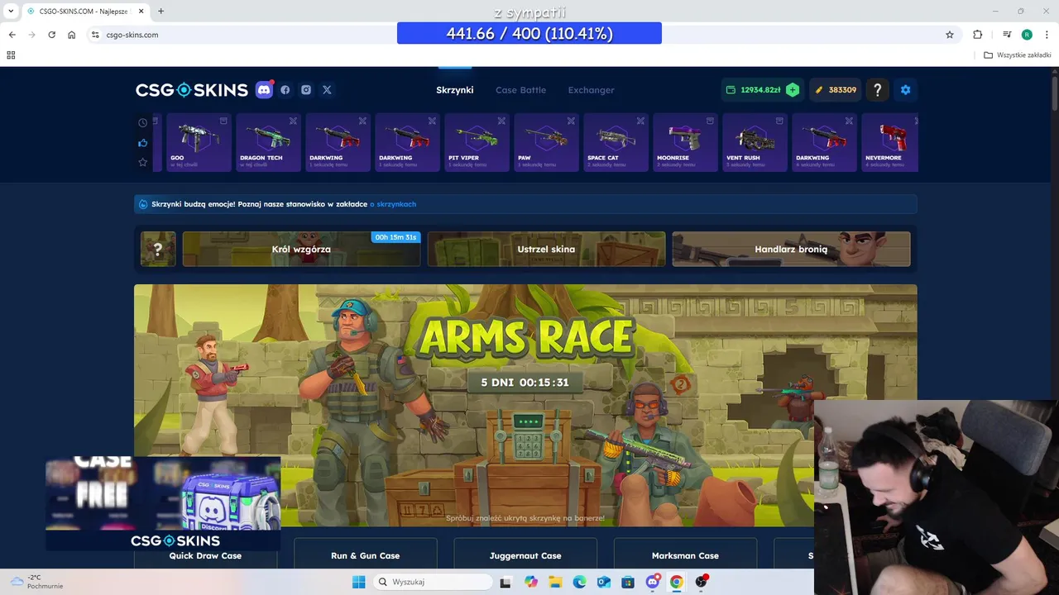
Task: Switch to the Exchanger tab
Action: [591, 90]
